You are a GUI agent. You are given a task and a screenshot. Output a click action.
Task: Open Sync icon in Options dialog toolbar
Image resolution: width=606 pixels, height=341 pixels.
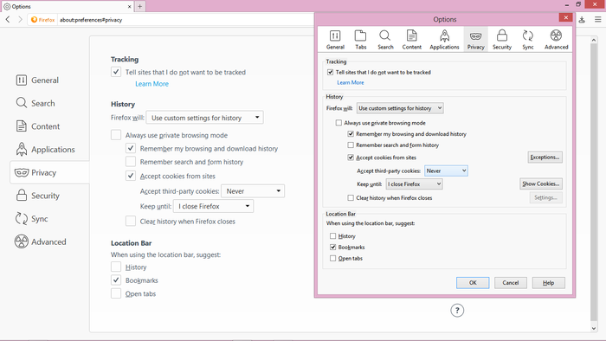click(x=527, y=40)
